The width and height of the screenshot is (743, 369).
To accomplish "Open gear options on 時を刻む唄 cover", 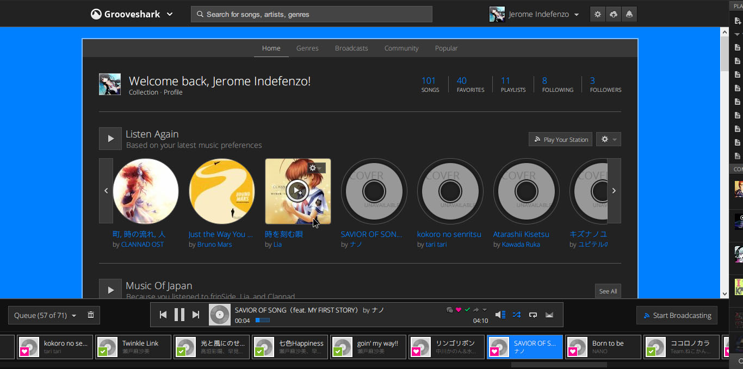I will pyautogui.click(x=317, y=168).
